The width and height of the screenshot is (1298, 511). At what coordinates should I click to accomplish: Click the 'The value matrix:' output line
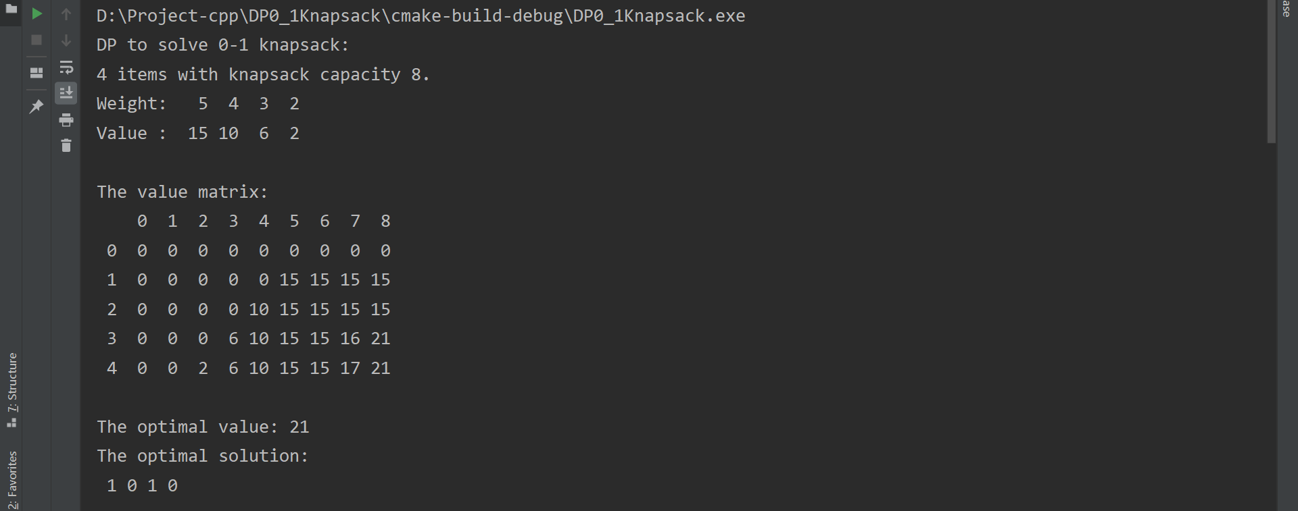pyautogui.click(x=183, y=192)
